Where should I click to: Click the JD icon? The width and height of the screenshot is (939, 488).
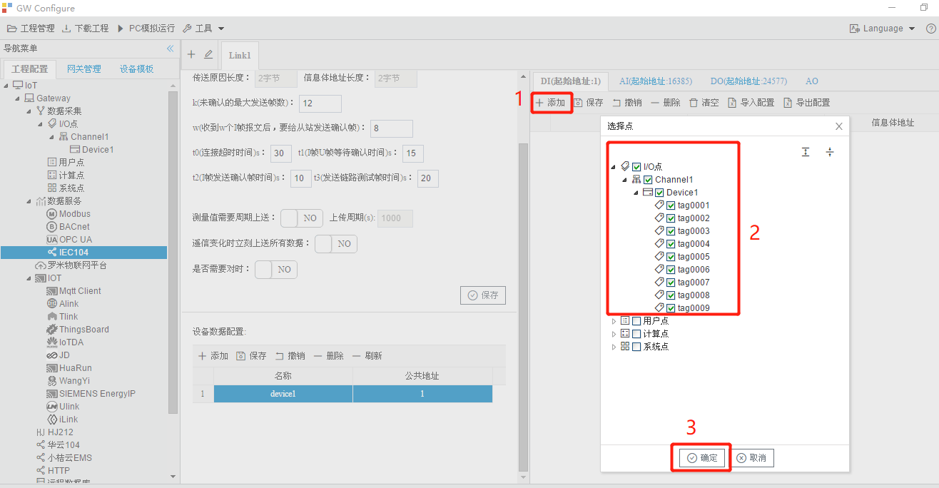point(51,355)
